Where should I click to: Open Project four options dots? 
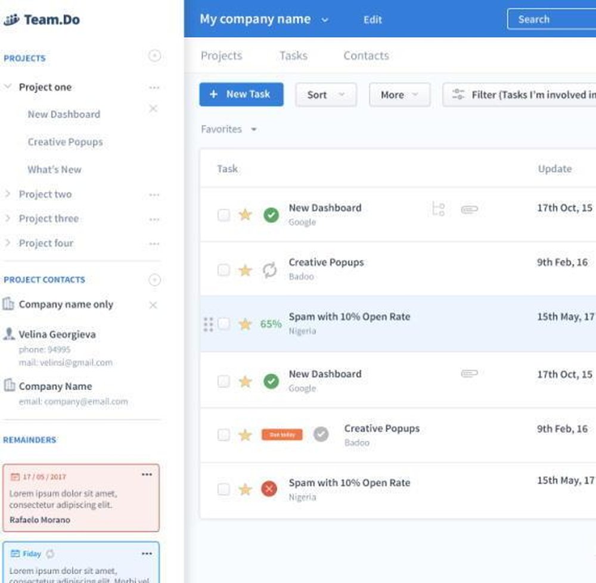click(x=154, y=244)
